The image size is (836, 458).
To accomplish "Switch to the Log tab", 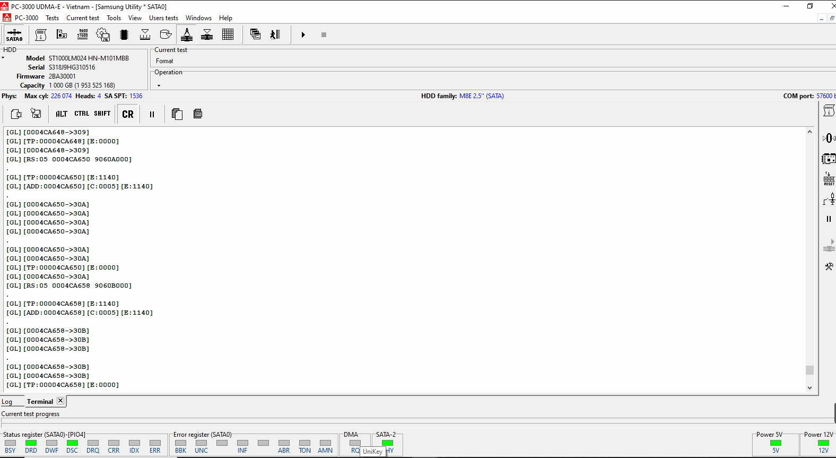I will [7, 402].
